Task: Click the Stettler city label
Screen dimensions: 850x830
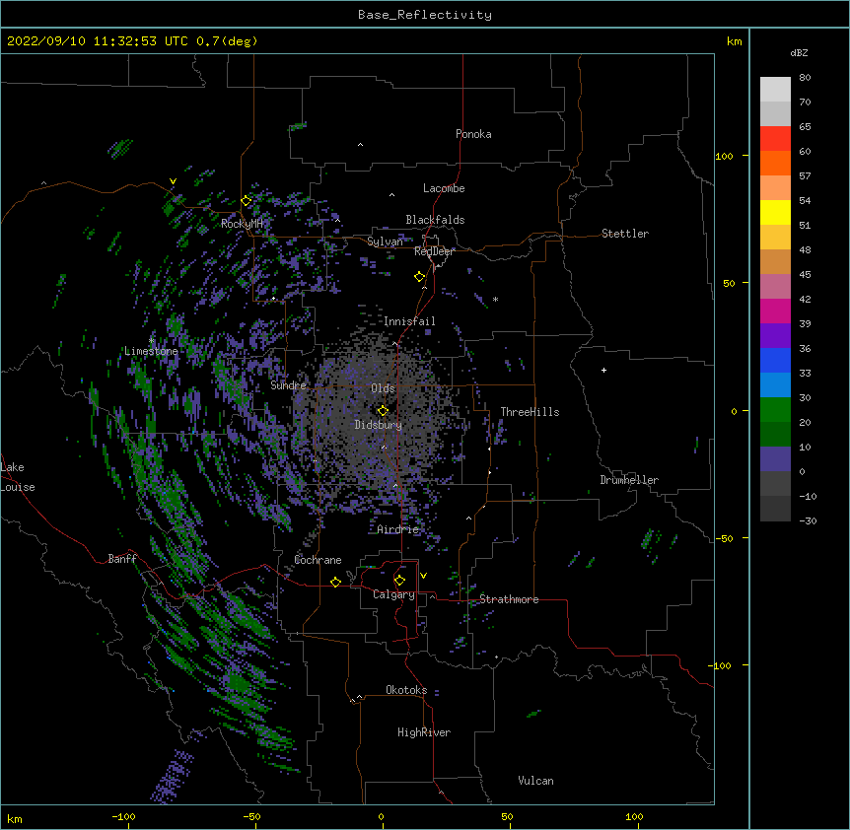Action: pos(625,234)
